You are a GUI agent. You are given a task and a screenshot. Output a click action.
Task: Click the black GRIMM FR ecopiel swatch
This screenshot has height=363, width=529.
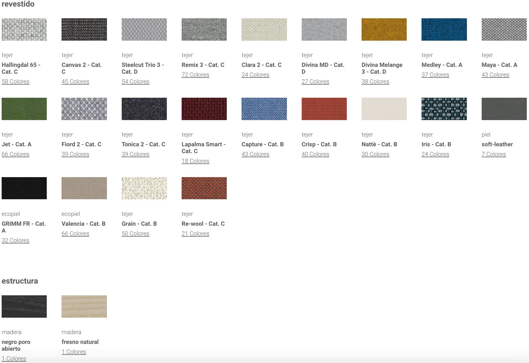pos(24,188)
